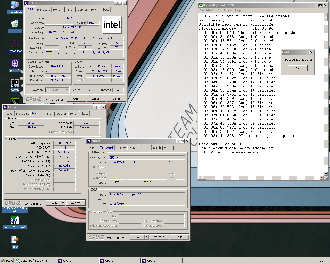Screen dimensions: 330x264
Task: Open the Start menu
Action: coord(7,261)
